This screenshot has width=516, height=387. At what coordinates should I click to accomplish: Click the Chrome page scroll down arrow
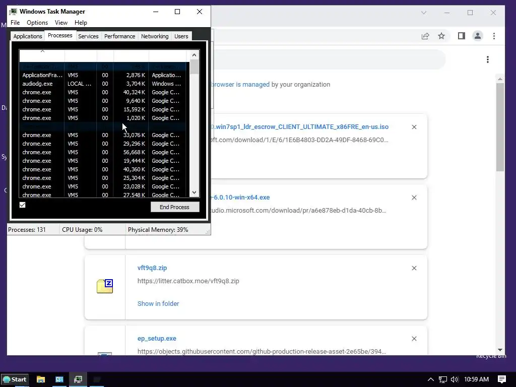coord(500,350)
